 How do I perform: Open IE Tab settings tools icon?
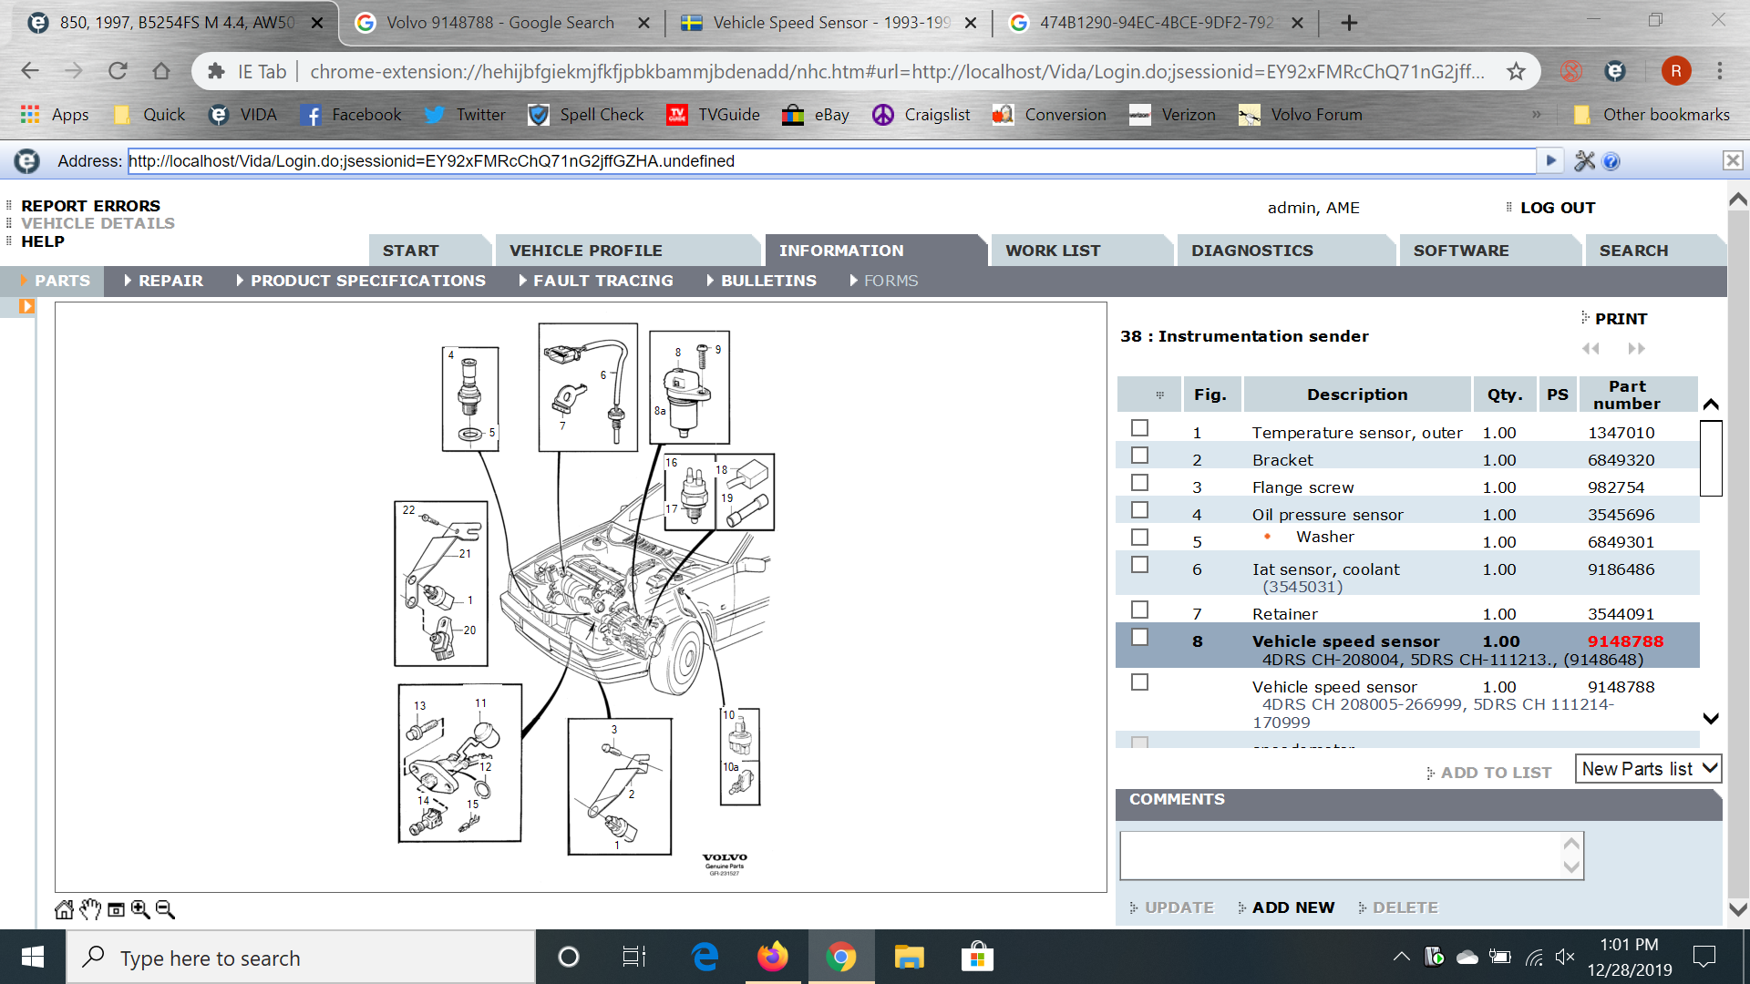[x=1584, y=161]
